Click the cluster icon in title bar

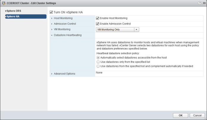[3, 3]
